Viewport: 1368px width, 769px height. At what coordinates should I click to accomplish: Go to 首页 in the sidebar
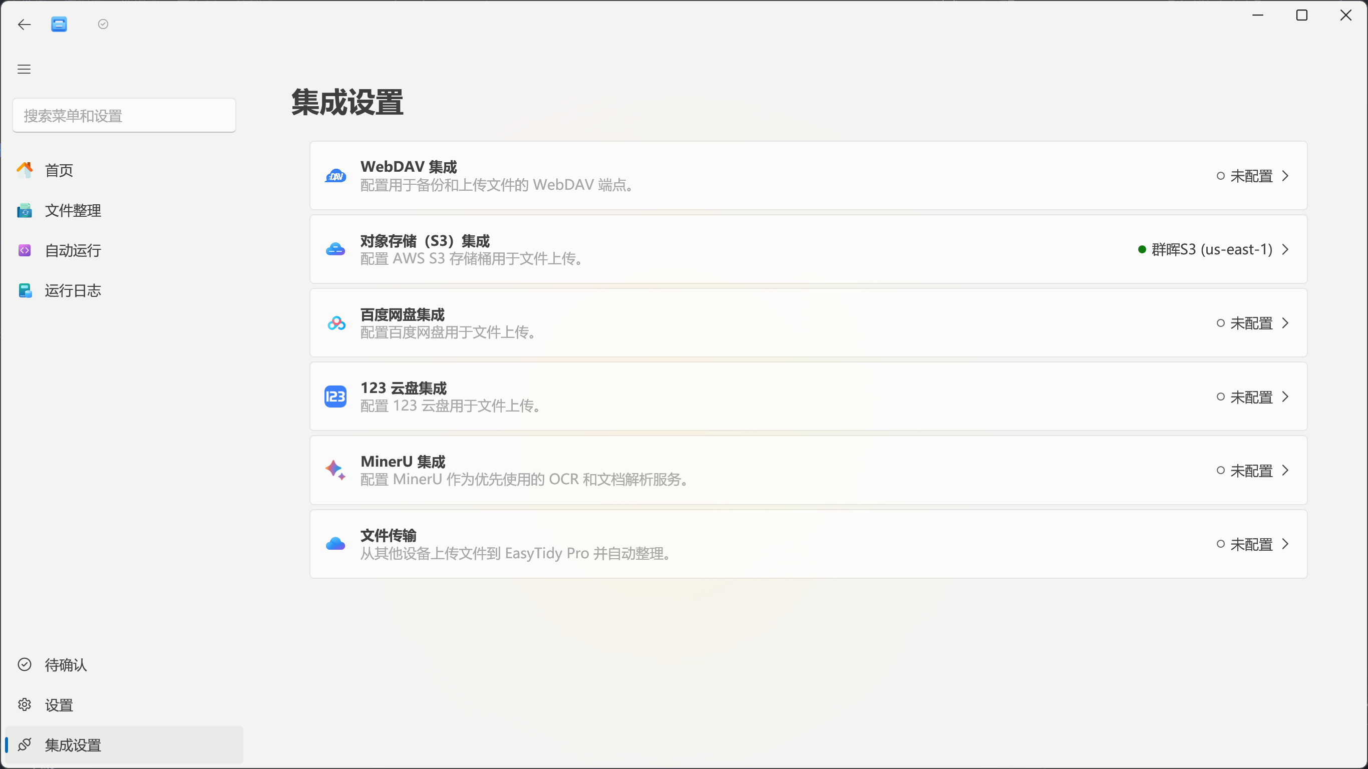pyautogui.click(x=124, y=170)
